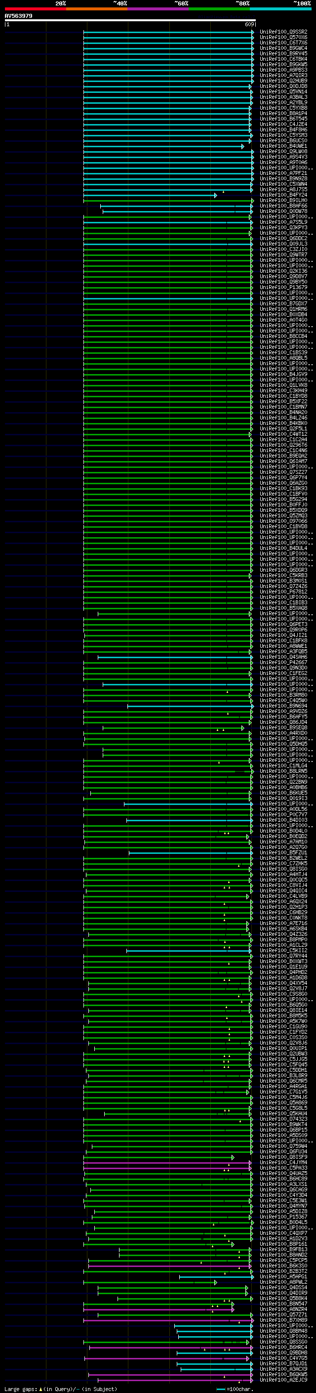316x1393 pixels.
Task: Select label UniRef100_A9S4V3
Action: pyautogui.click(x=283, y=157)
